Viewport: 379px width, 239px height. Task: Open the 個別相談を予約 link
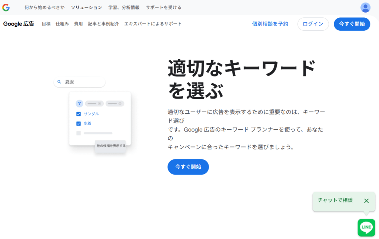pos(270,24)
